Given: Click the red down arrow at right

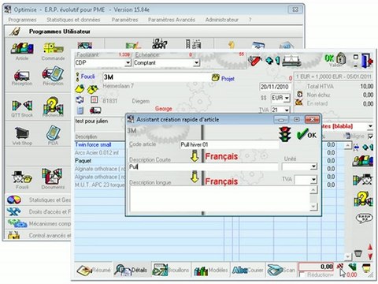Looking at the screenshot, I should click(x=370, y=256).
